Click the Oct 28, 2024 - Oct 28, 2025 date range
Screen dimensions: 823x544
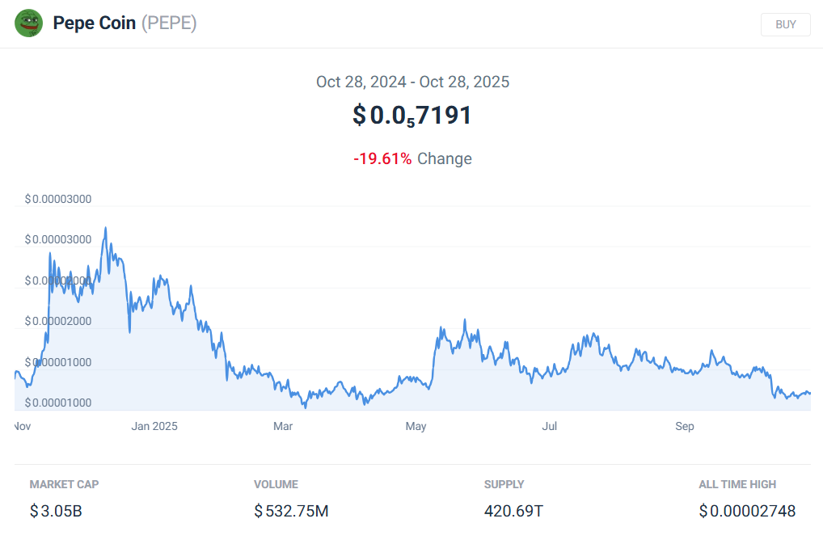click(412, 82)
